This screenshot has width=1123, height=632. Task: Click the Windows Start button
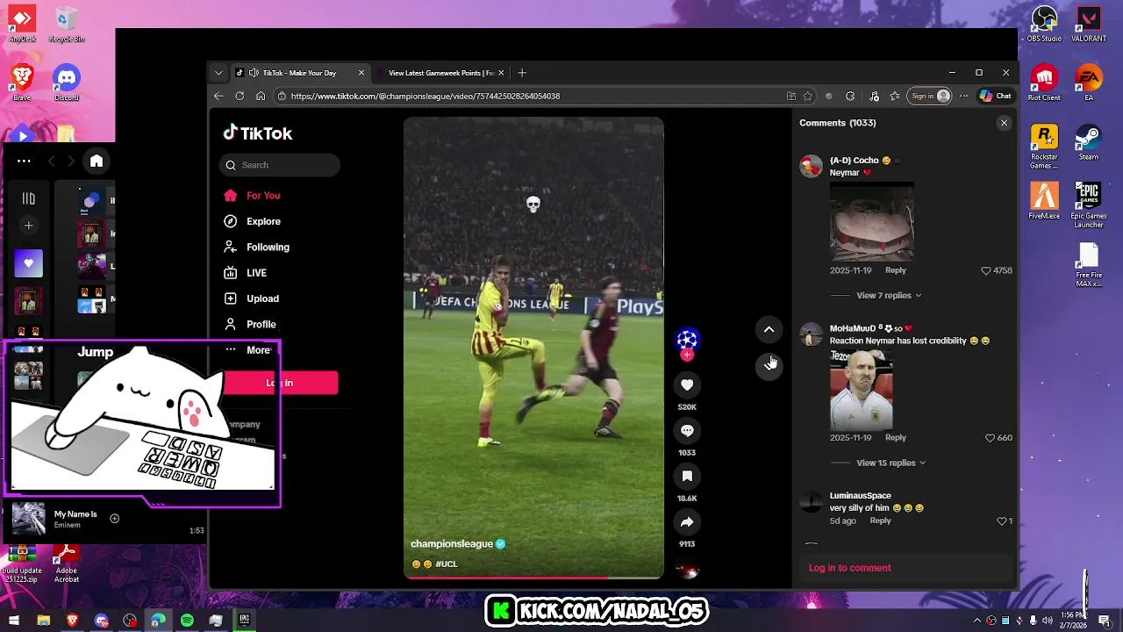(15, 621)
